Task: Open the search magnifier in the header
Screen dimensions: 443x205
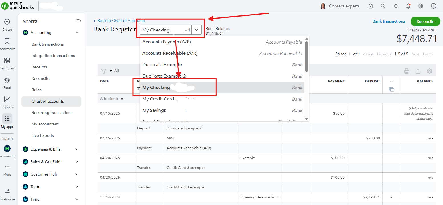Action: pos(383,6)
